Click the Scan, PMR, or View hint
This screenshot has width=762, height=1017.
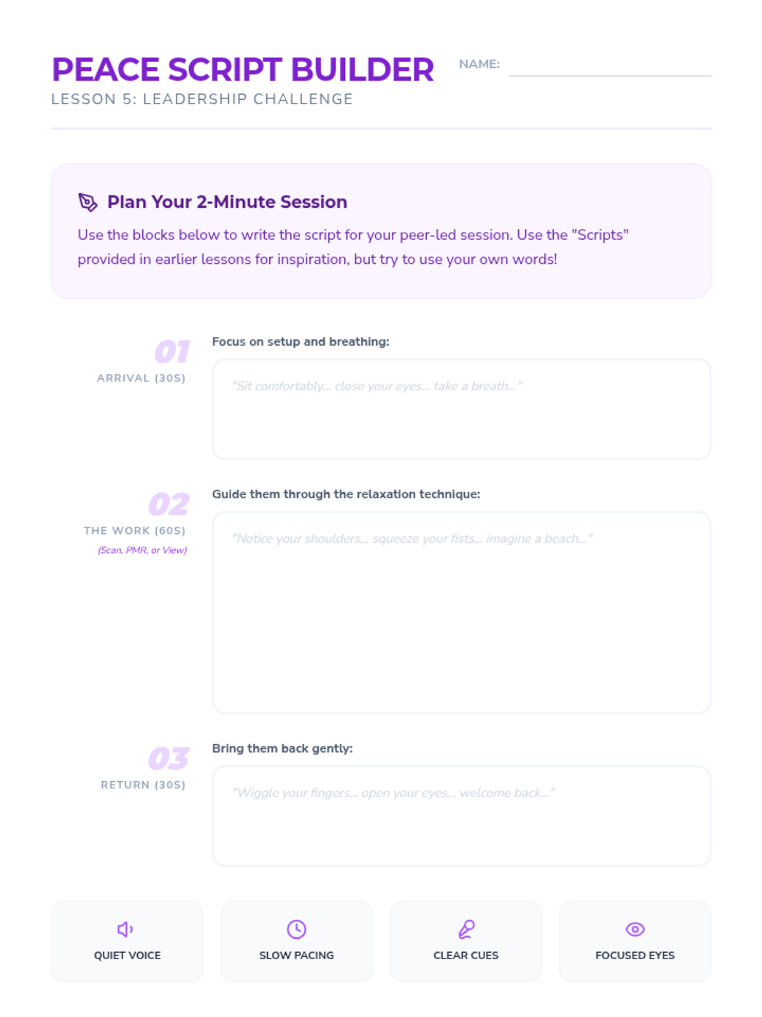click(142, 550)
